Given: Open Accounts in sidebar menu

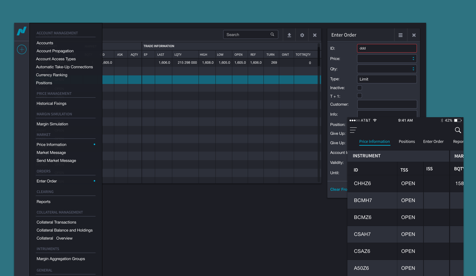Looking at the screenshot, I should coord(45,43).
